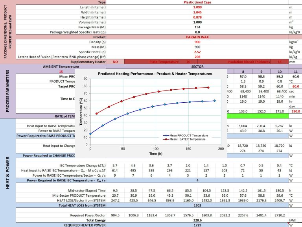Click the Plate Temperature value 70

coord(188,62)
